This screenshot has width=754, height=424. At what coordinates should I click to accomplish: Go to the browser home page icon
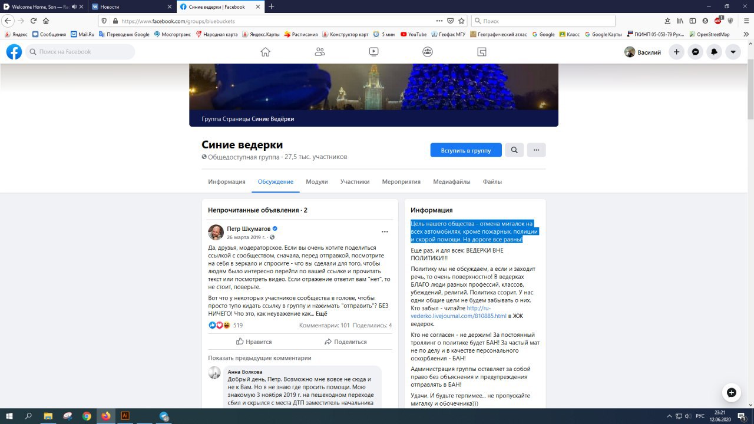[x=46, y=21]
